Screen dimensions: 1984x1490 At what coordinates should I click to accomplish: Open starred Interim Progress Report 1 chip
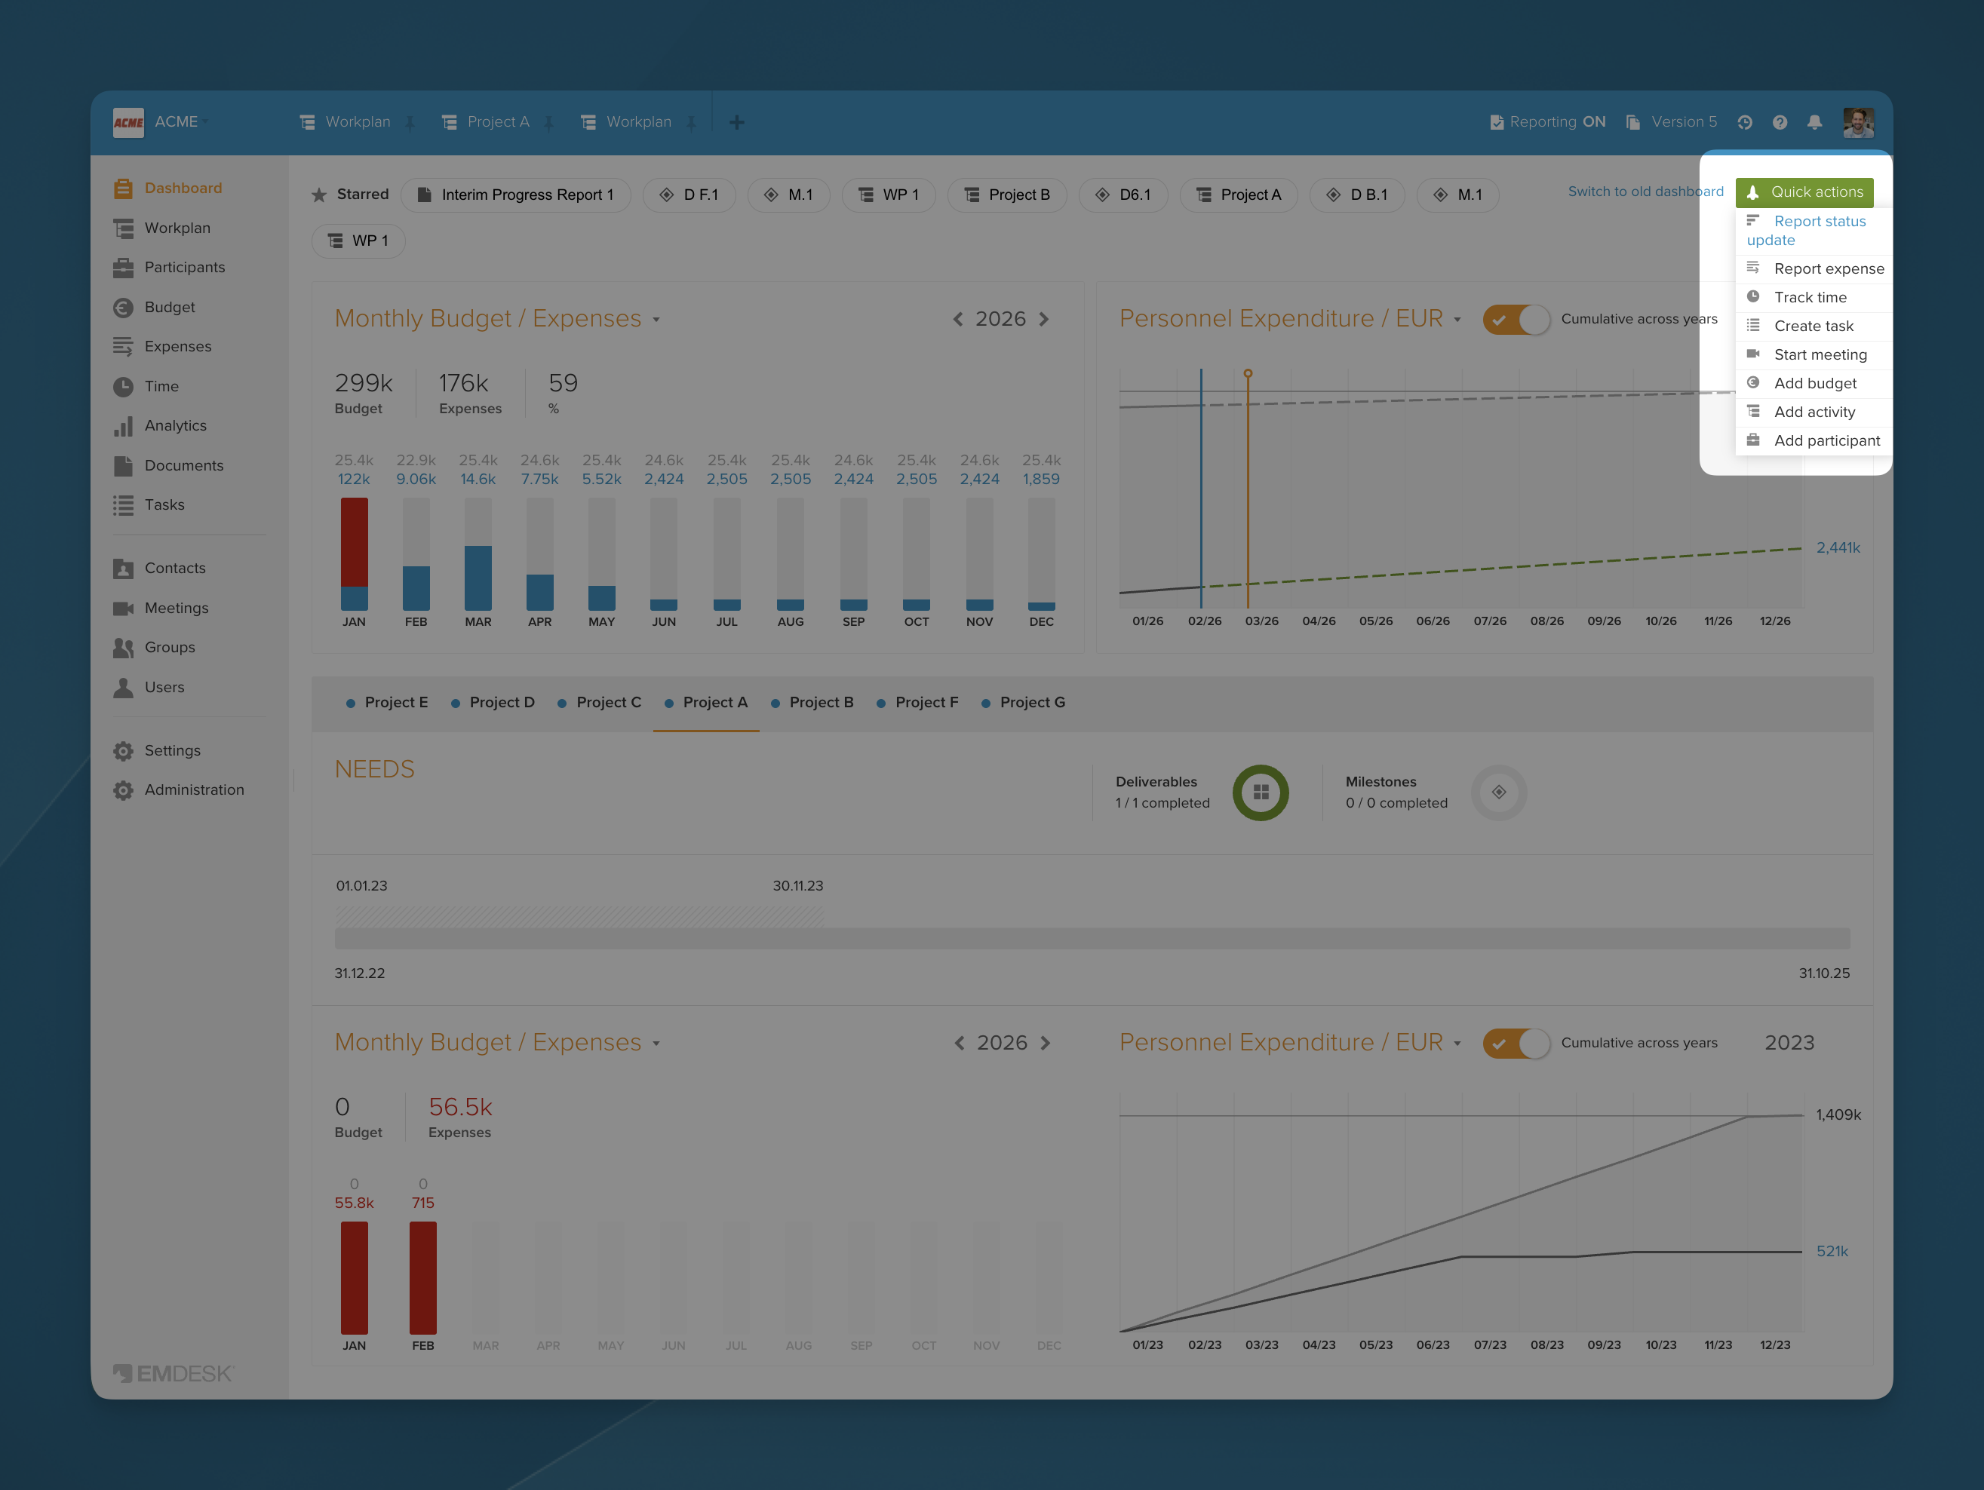(x=517, y=195)
